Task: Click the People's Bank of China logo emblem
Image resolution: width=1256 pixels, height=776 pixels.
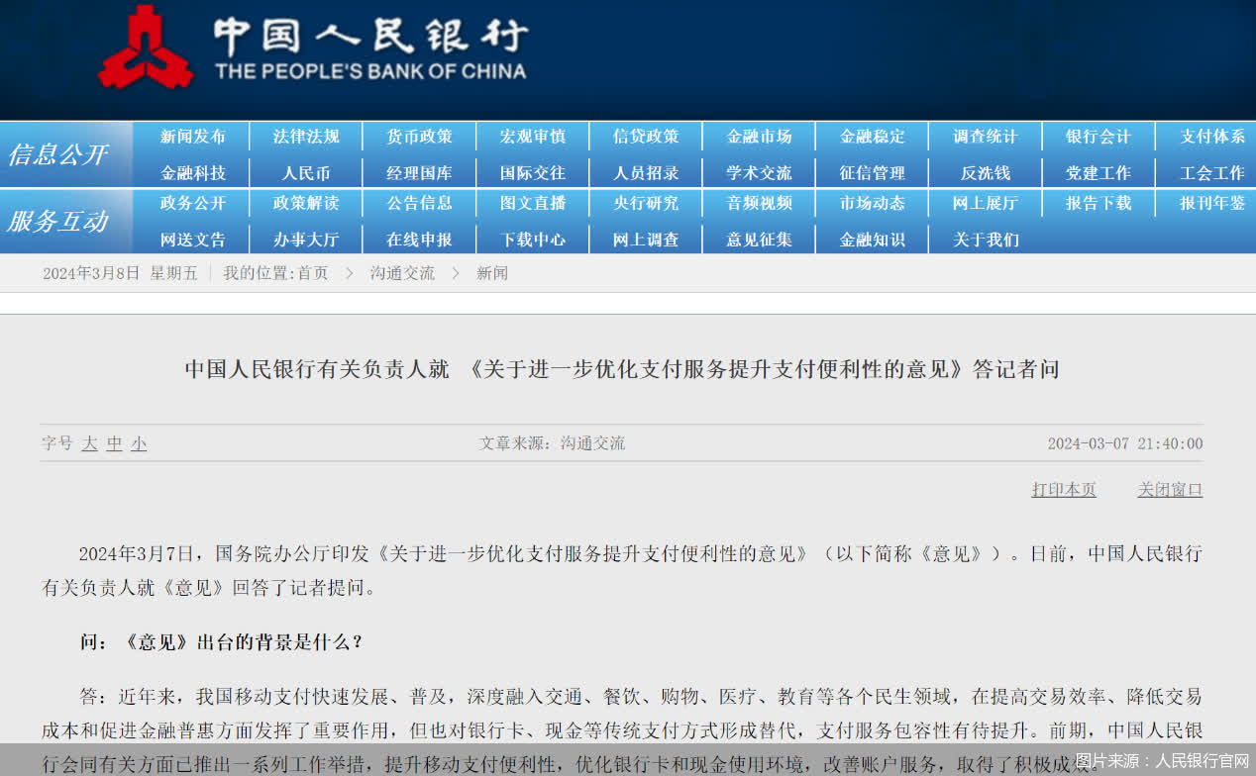Action: coord(146,47)
